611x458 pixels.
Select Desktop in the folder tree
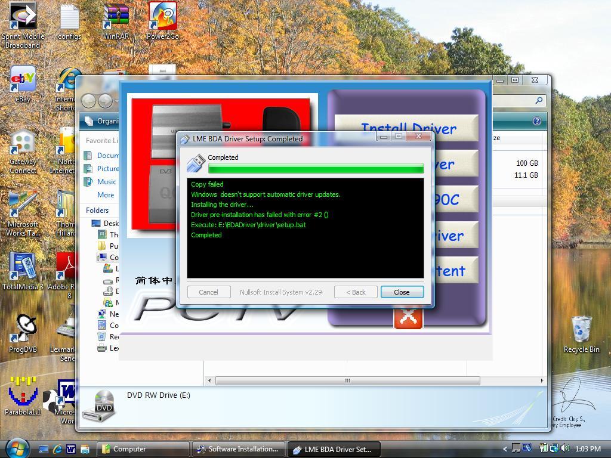(x=105, y=223)
